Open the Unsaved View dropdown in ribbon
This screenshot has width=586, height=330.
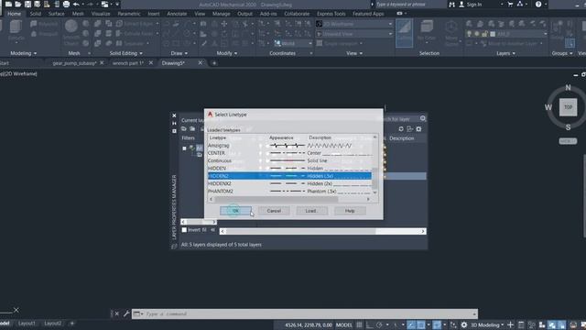point(354,34)
